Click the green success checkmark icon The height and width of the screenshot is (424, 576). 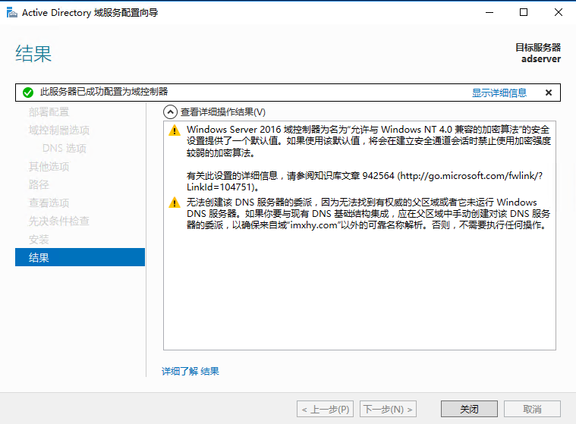tap(28, 93)
